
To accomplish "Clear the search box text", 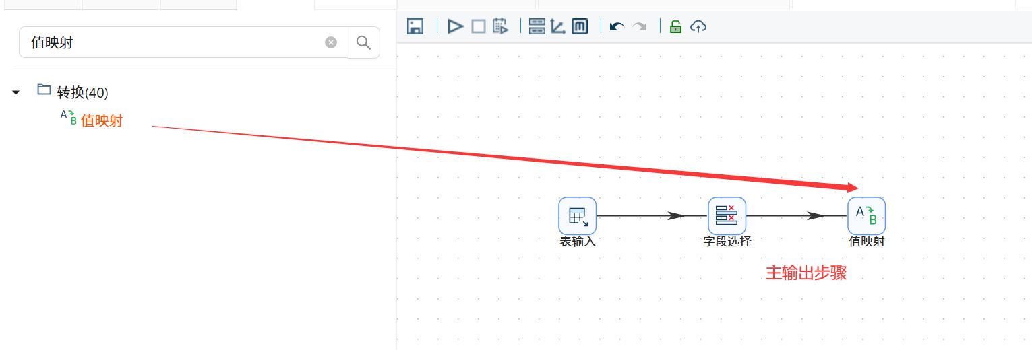I will pos(331,42).
